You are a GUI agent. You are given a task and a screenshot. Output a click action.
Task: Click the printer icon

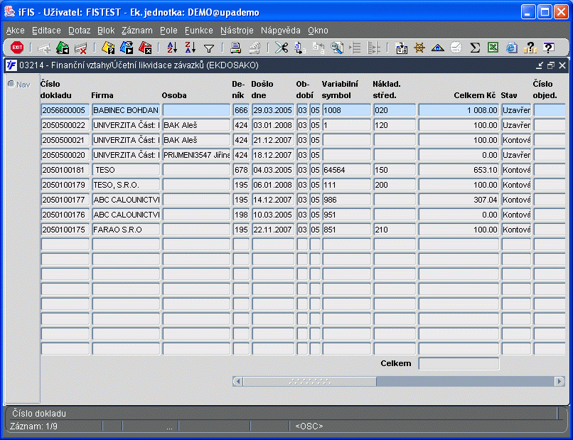pos(236,48)
